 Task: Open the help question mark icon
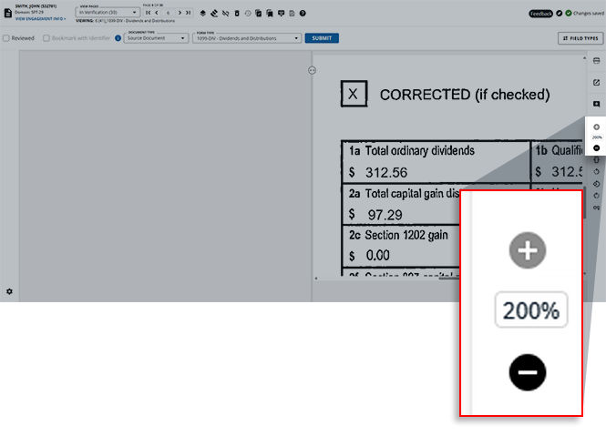click(303, 13)
